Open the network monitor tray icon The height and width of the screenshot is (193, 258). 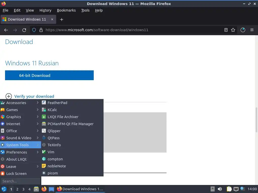pos(236,189)
